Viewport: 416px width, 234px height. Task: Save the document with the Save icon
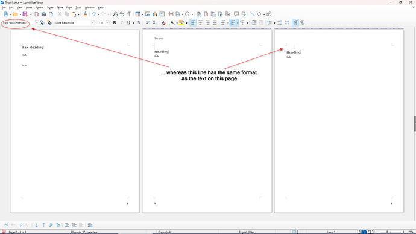point(25,14)
